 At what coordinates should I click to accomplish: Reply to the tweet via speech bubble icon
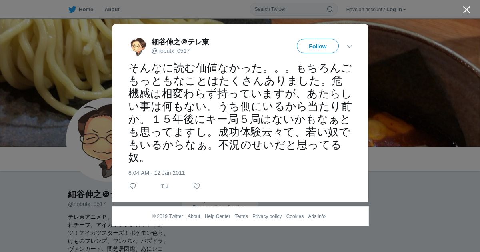[x=133, y=186]
